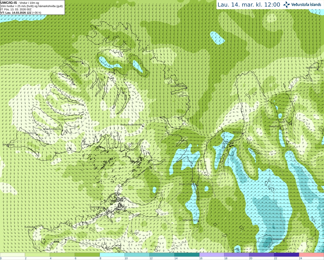Select the Bíldudalsflugvöllur station label
324x260 pixels.
click(53, 129)
